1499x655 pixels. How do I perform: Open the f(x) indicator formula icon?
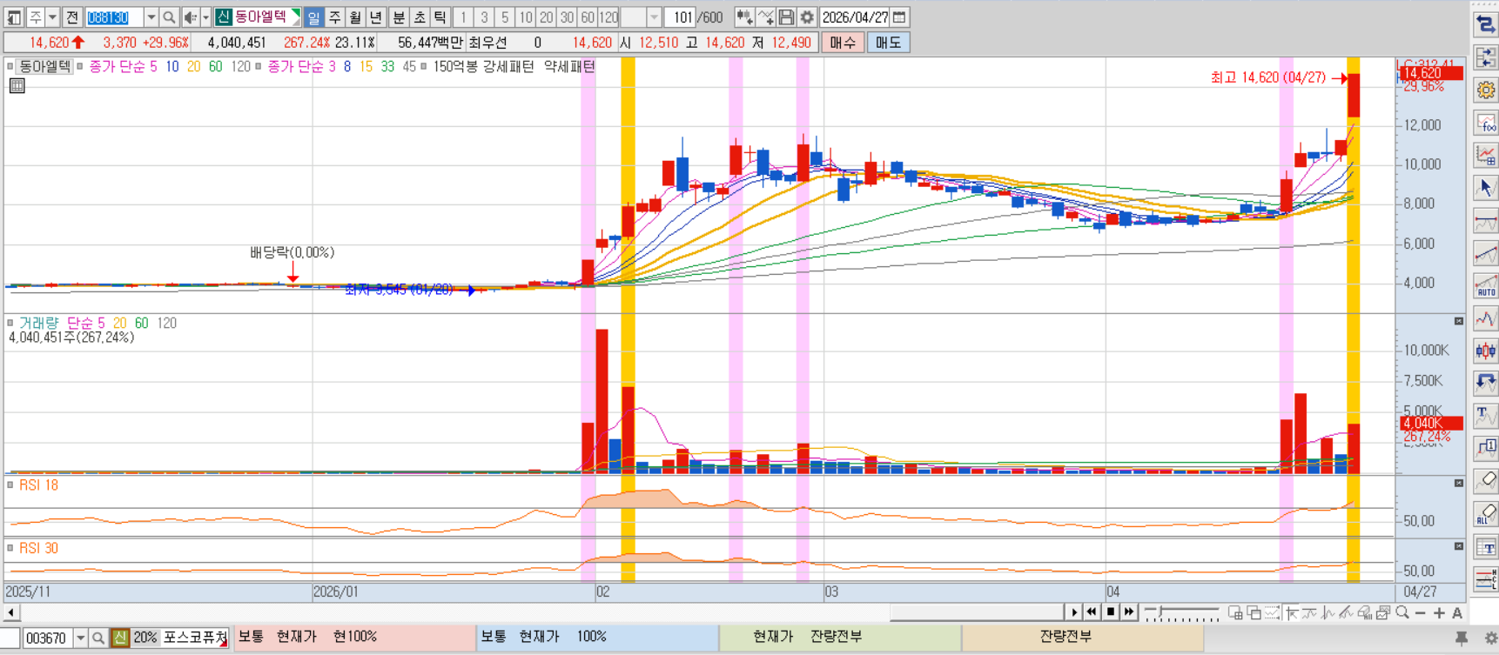[x=1485, y=123]
